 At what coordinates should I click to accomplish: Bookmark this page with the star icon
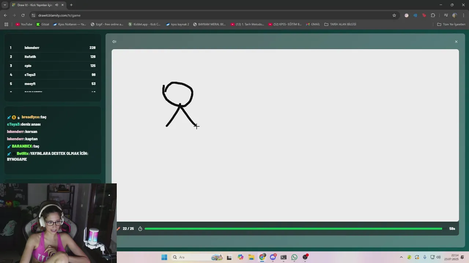[x=394, y=15]
